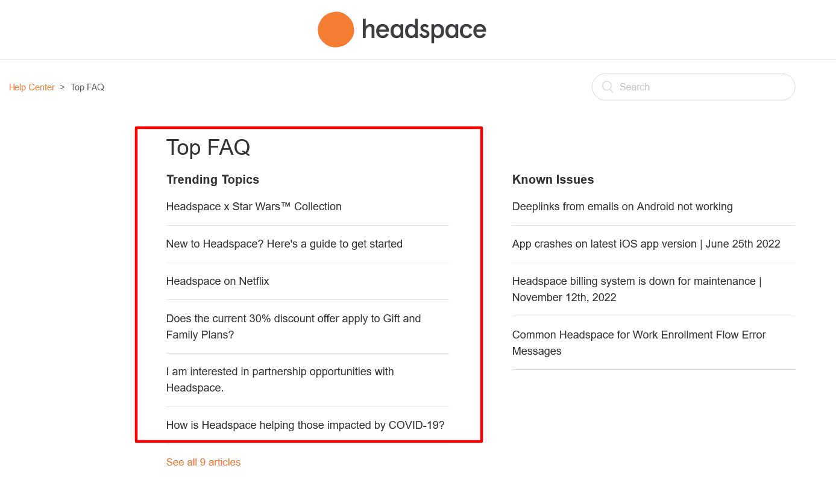Click the Top FAQ page heading
The height and width of the screenshot is (477, 836).
point(208,148)
